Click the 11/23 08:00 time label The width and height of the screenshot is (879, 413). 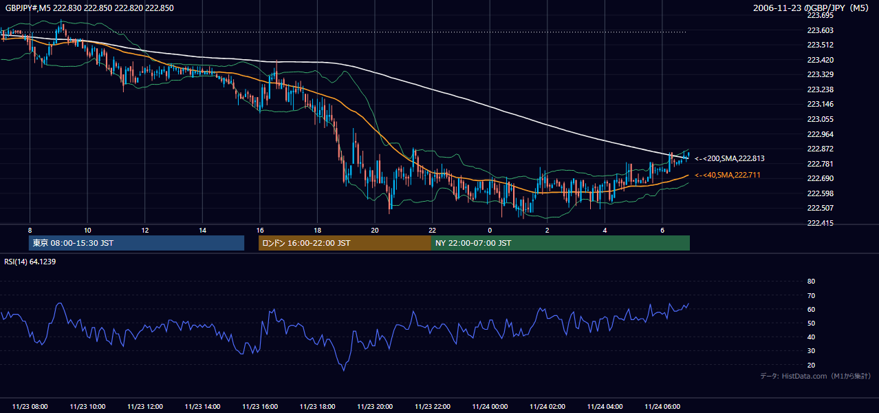30,407
